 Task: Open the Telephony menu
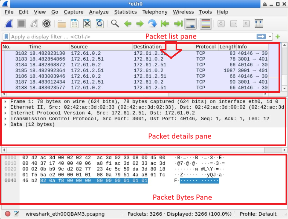click(x=155, y=12)
